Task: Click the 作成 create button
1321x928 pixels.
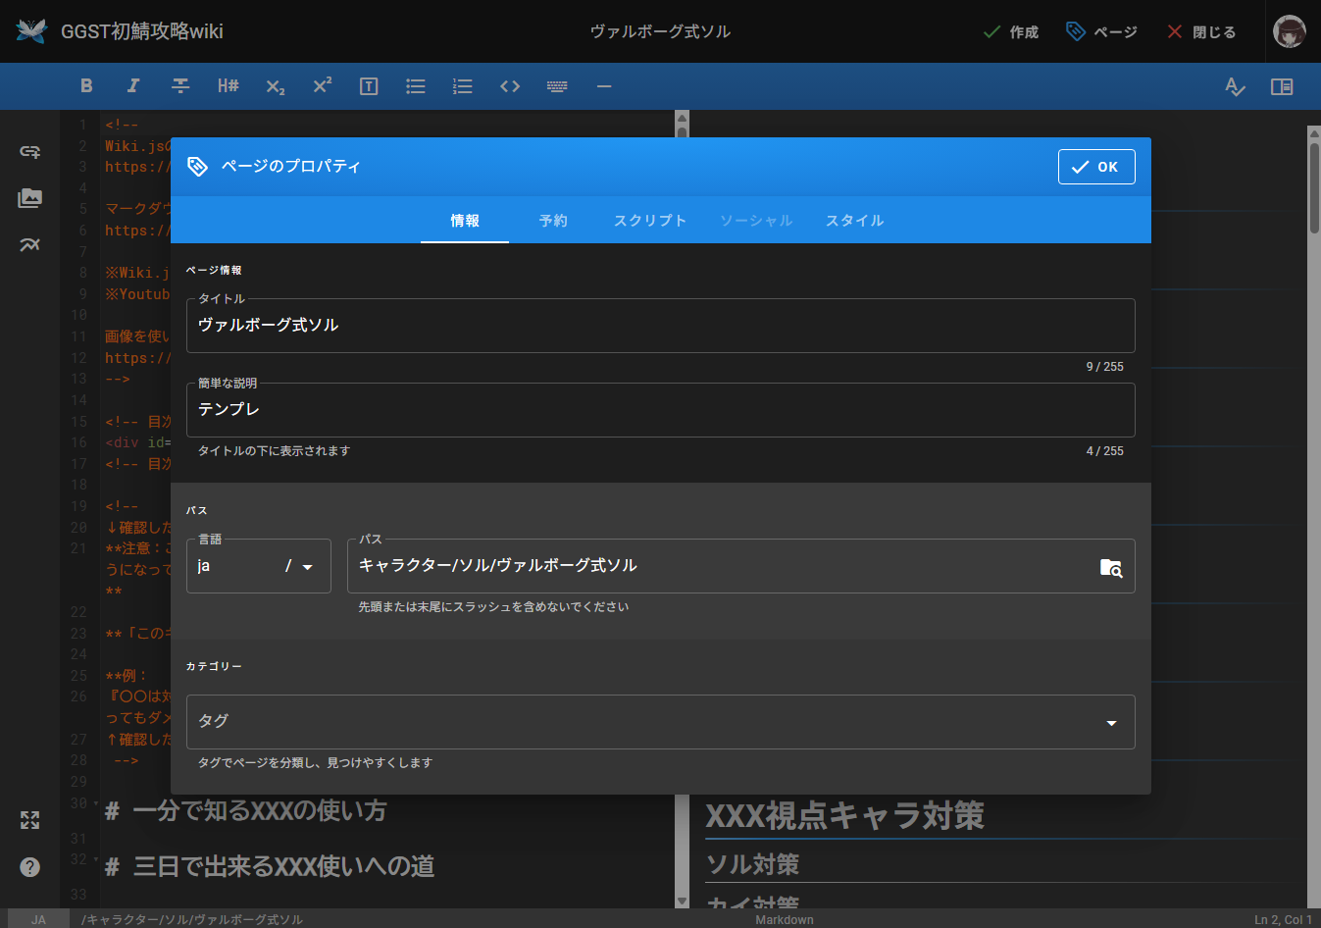Action: click(1011, 32)
